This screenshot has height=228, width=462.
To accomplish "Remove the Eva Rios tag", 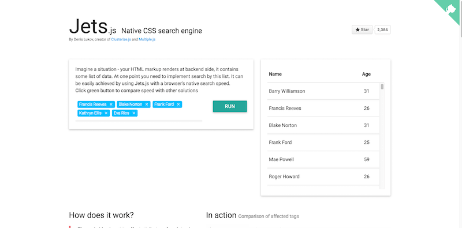I will click(x=134, y=113).
